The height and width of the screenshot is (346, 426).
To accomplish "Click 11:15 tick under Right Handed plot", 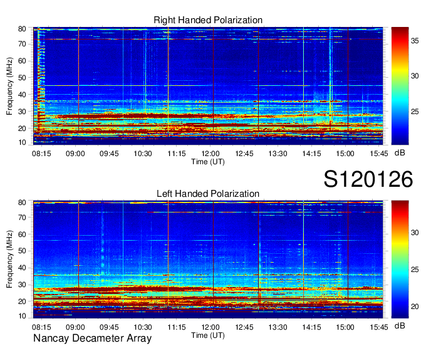I will point(177,154).
